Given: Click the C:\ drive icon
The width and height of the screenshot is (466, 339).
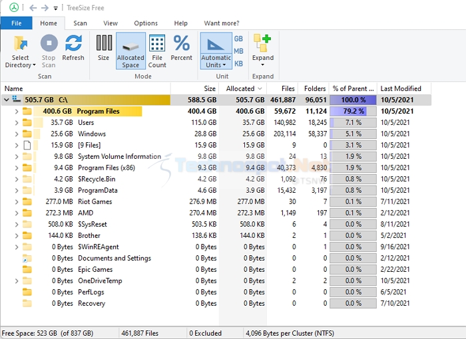Looking at the screenshot, I should [17, 100].
